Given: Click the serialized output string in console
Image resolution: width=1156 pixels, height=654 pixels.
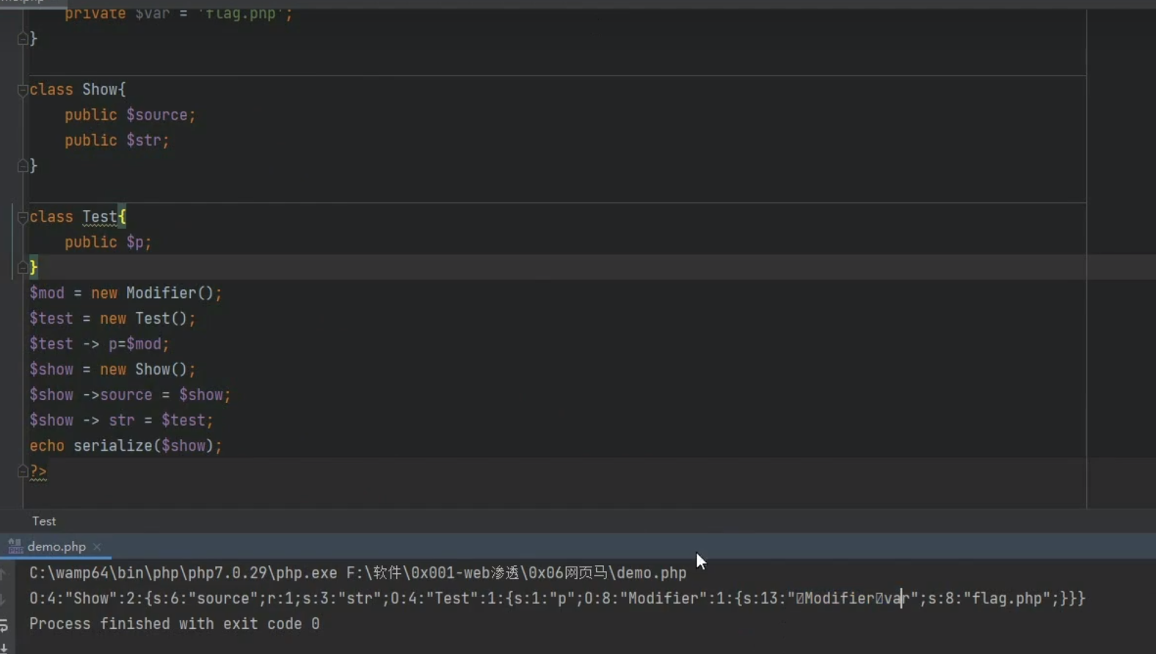Looking at the screenshot, I should tap(514, 599).
